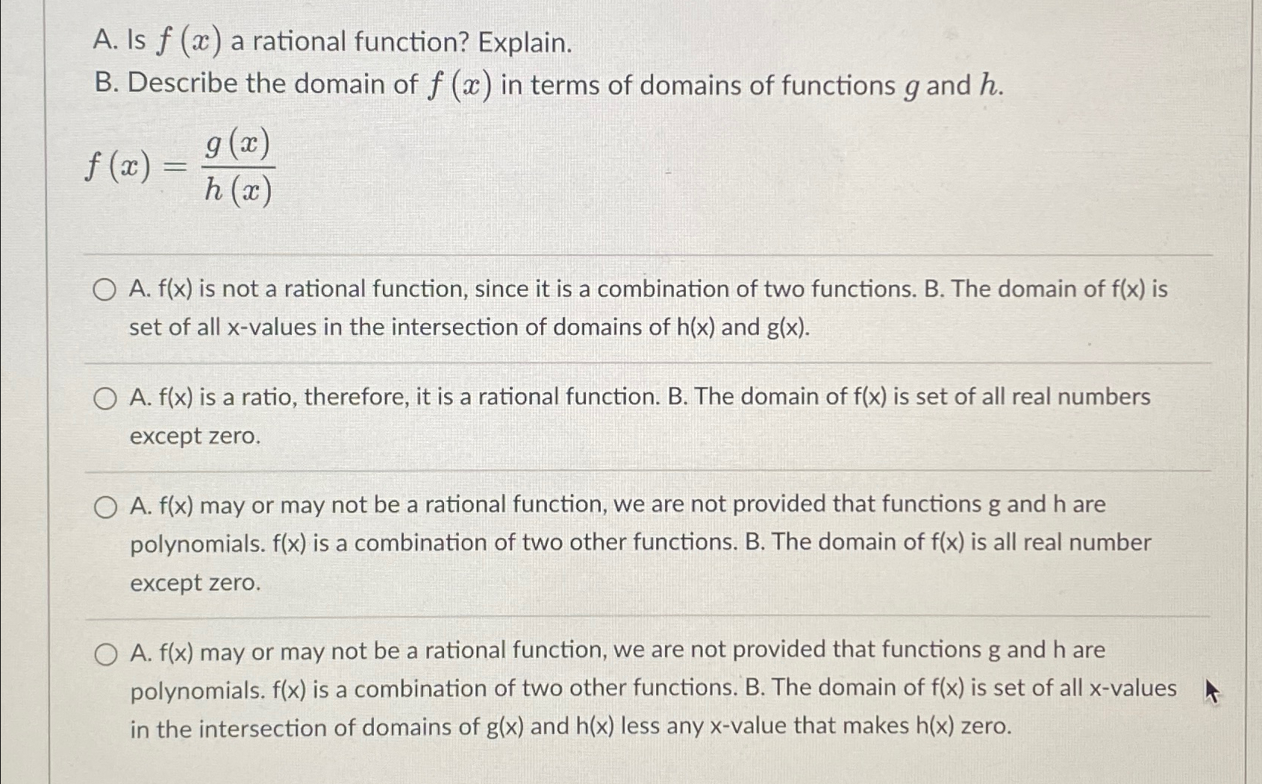Click the g(x) numerator in the formula
Screen dimensions: 1262x784
238,142
